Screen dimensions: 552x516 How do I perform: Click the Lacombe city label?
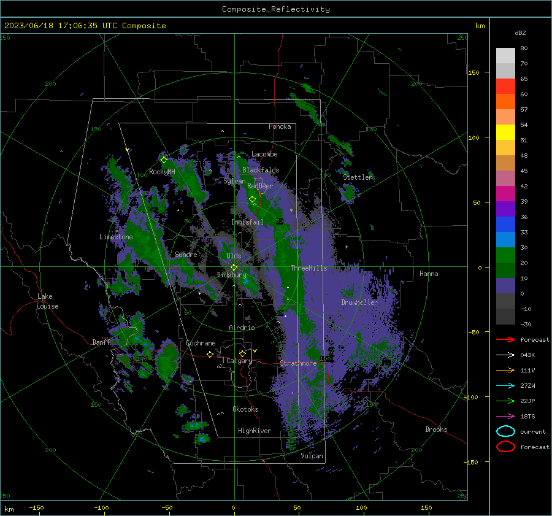pyautogui.click(x=264, y=154)
